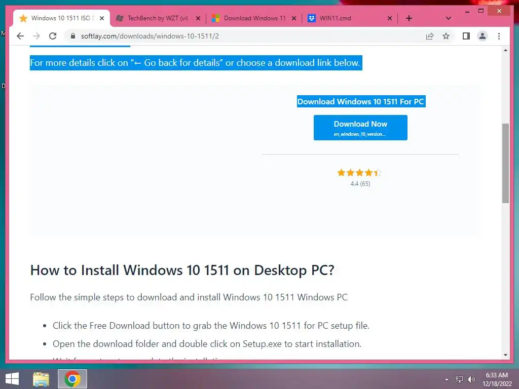Maximize the Chrome window
Viewport: 519px width, 389px height.
coord(481,11)
